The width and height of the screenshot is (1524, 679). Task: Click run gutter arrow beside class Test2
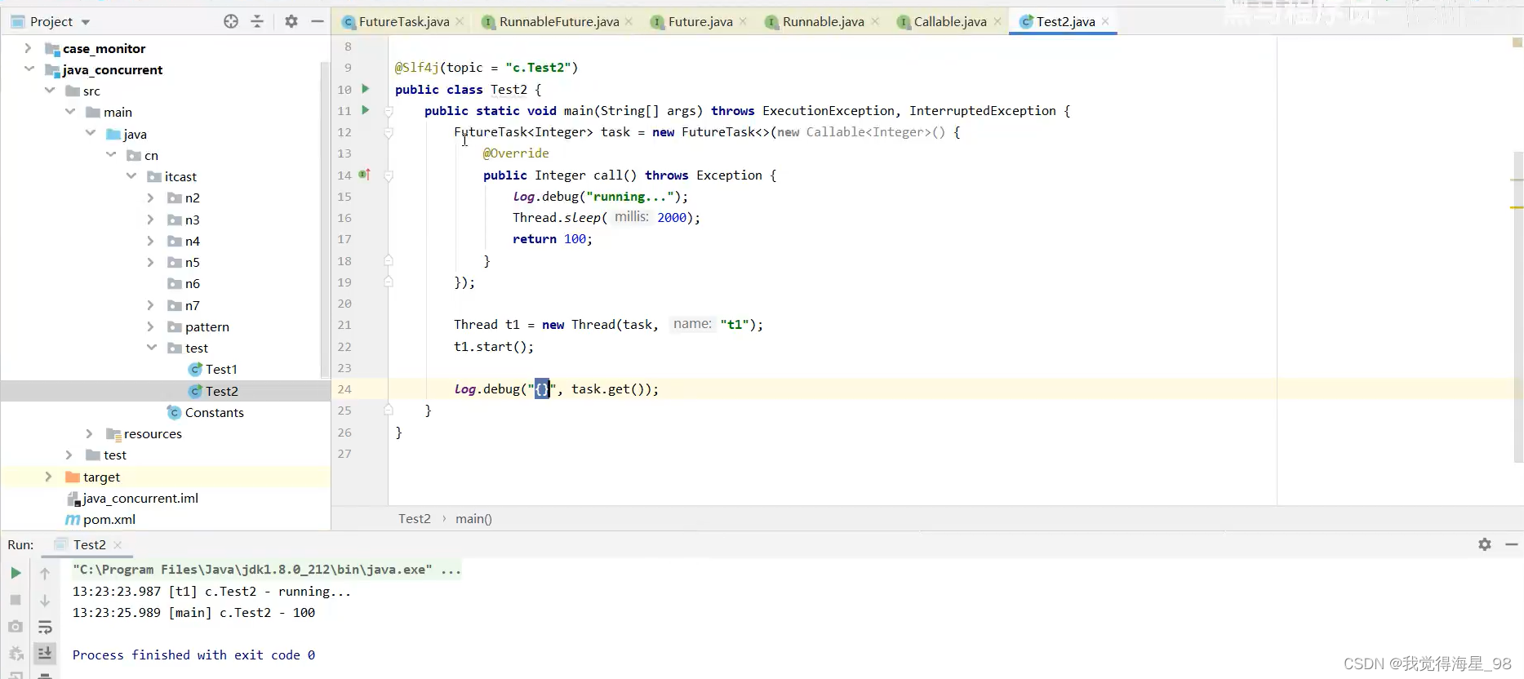365,88
